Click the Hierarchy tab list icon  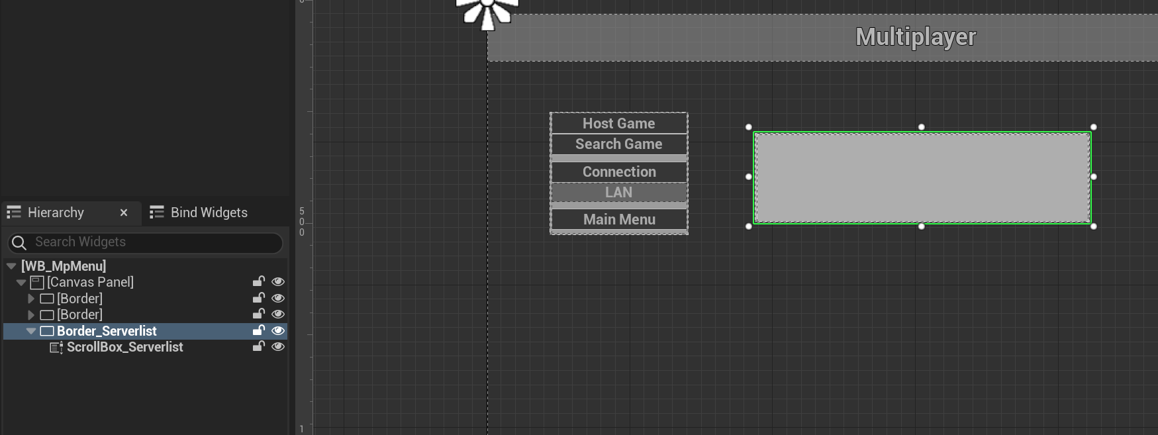click(14, 213)
